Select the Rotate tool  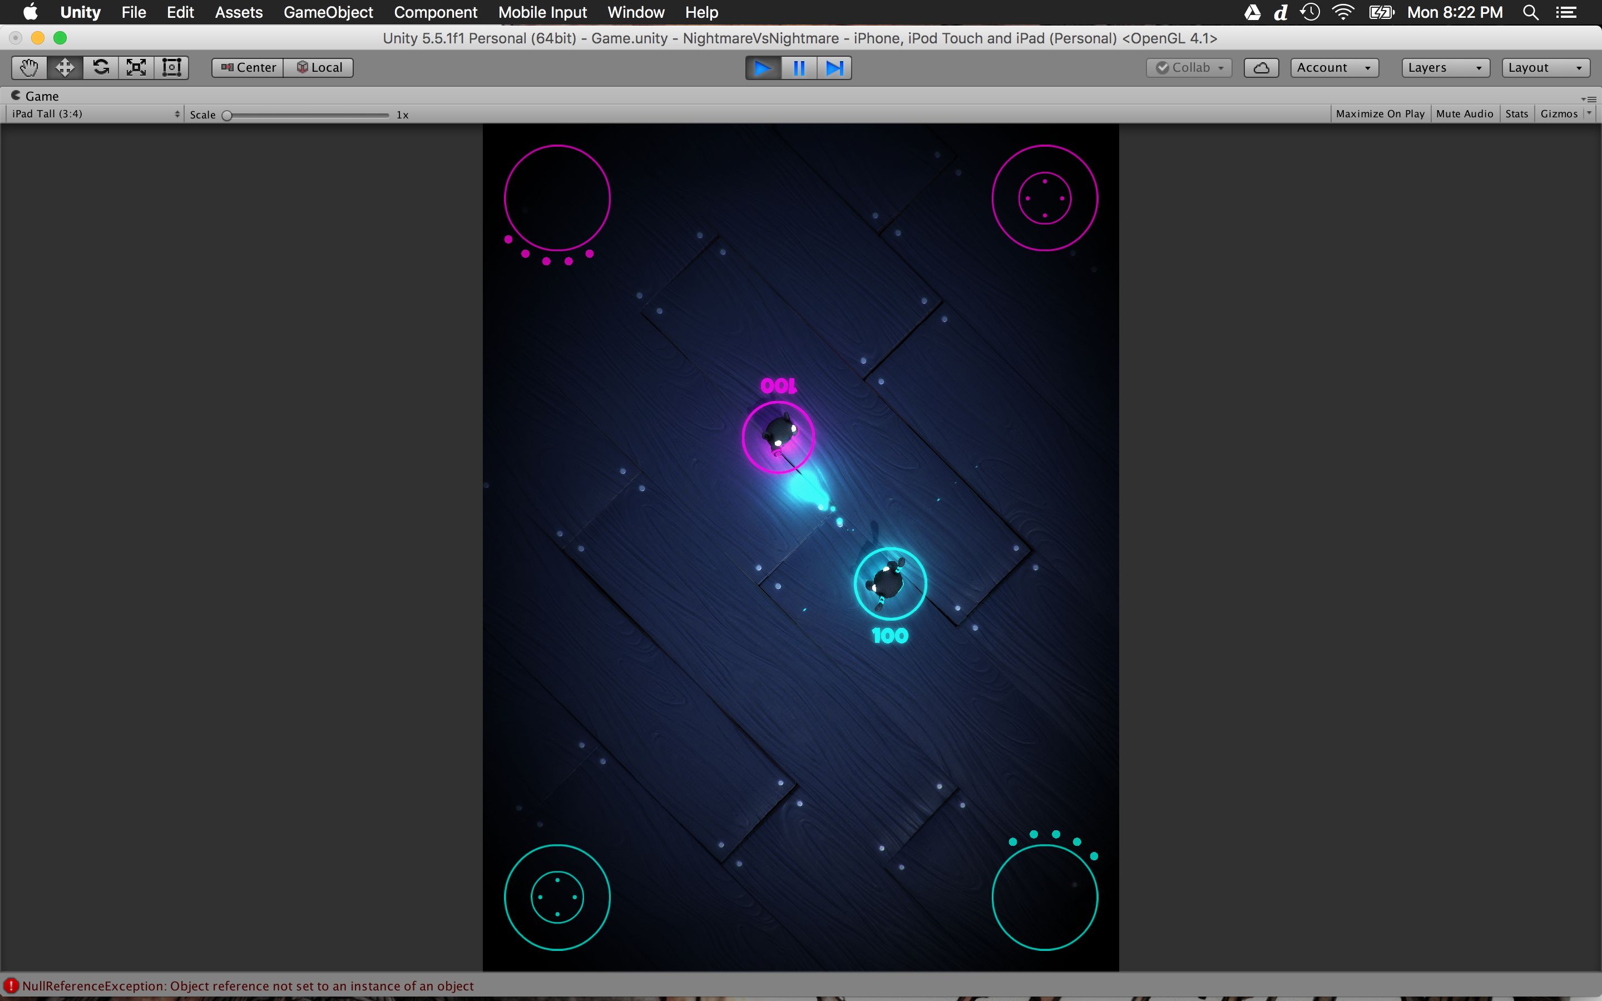(101, 67)
